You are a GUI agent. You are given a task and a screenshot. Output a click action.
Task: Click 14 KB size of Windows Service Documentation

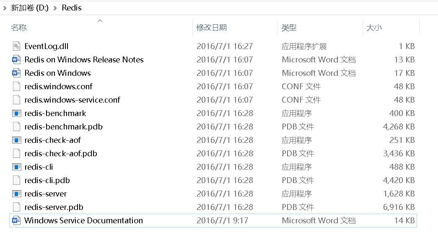click(404, 220)
